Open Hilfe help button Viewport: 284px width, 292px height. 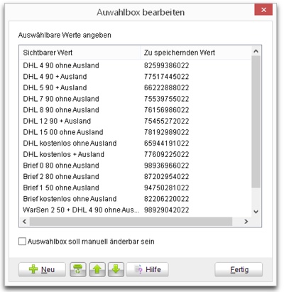coord(147,269)
